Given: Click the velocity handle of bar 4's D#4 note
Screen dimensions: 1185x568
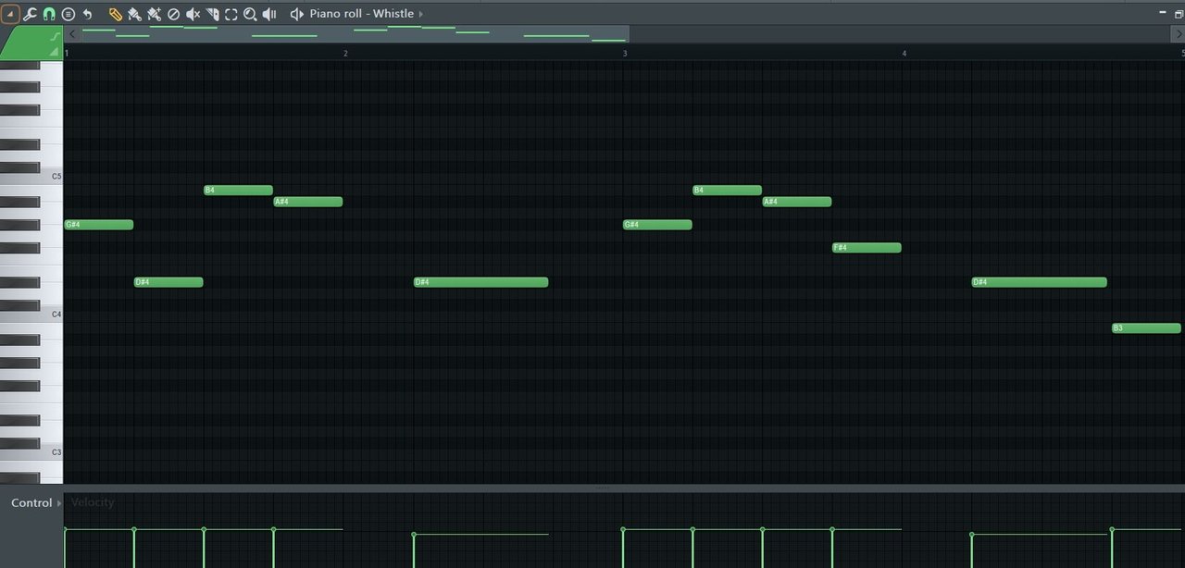Looking at the screenshot, I should 972,535.
